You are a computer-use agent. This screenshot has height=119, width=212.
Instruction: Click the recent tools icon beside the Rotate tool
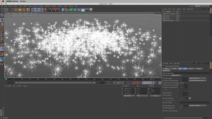coord(28,10)
